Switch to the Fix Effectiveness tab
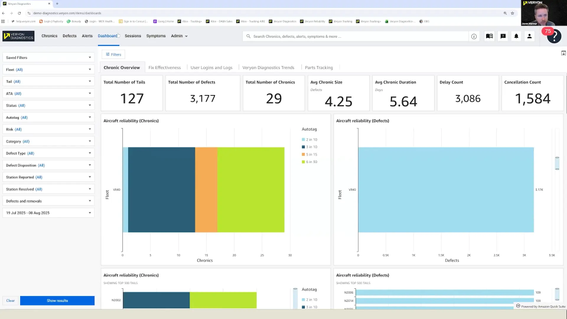Viewport: 567px width, 319px height. [164, 68]
